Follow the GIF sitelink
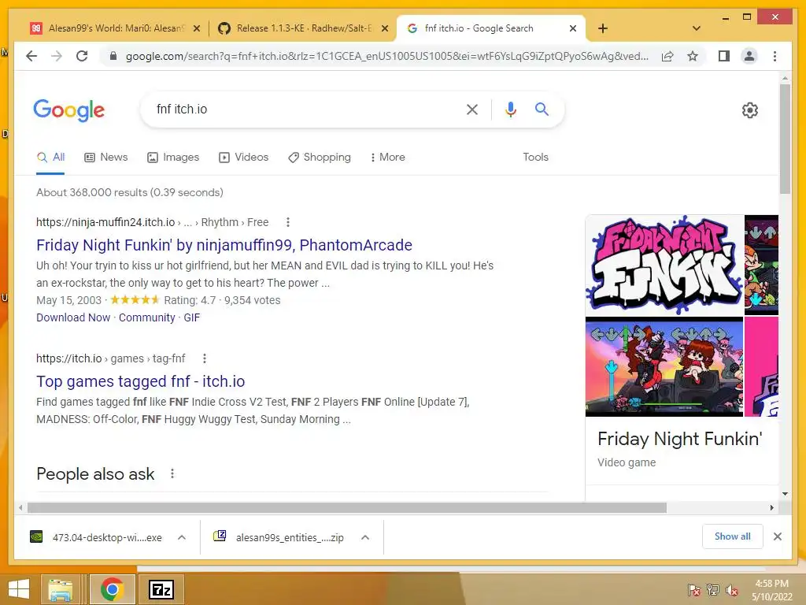Viewport: 806px width, 605px height. pos(192,317)
